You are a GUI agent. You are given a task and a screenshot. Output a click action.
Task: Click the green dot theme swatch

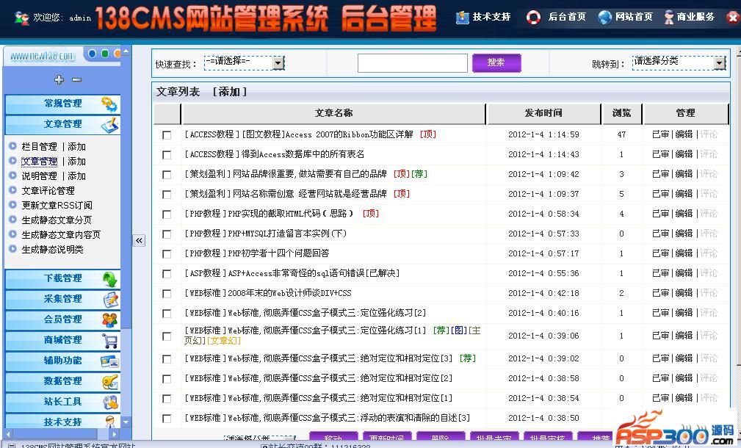pyautogui.click(x=105, y=54)
